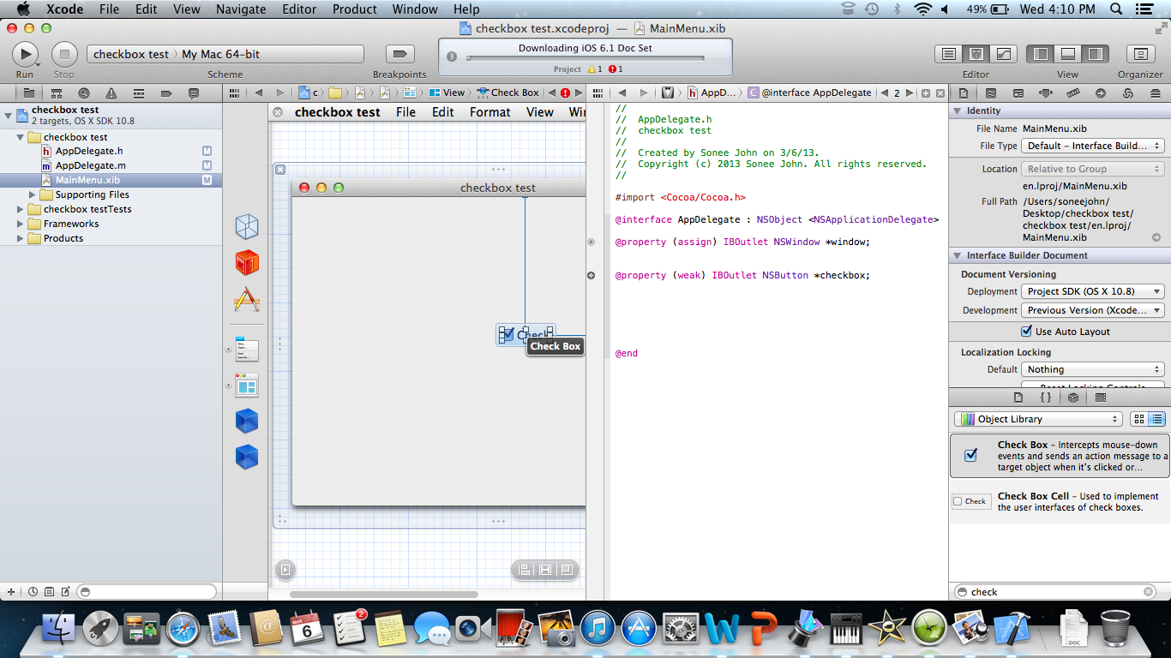This screenshot has width=1171, height=658.
Task: Open the Format menu in canvas menu bar
Action: (490, 112)
